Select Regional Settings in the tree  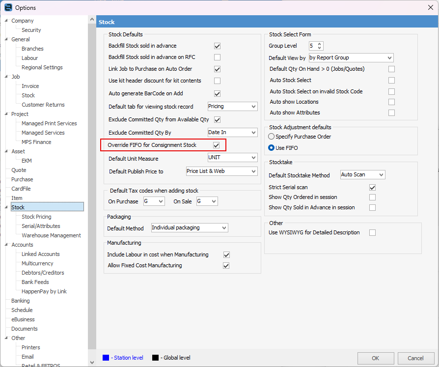(x=42, y=67)
